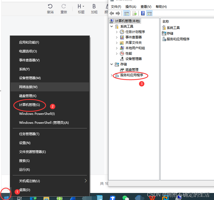Toggle the show/hide console tree toolbar icon
Viewport: 214px width, 200px height.
coord(126,14)
